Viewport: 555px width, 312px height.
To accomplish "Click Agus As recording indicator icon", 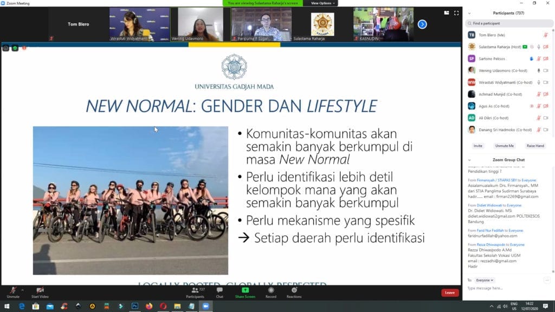I will [532, 106].
